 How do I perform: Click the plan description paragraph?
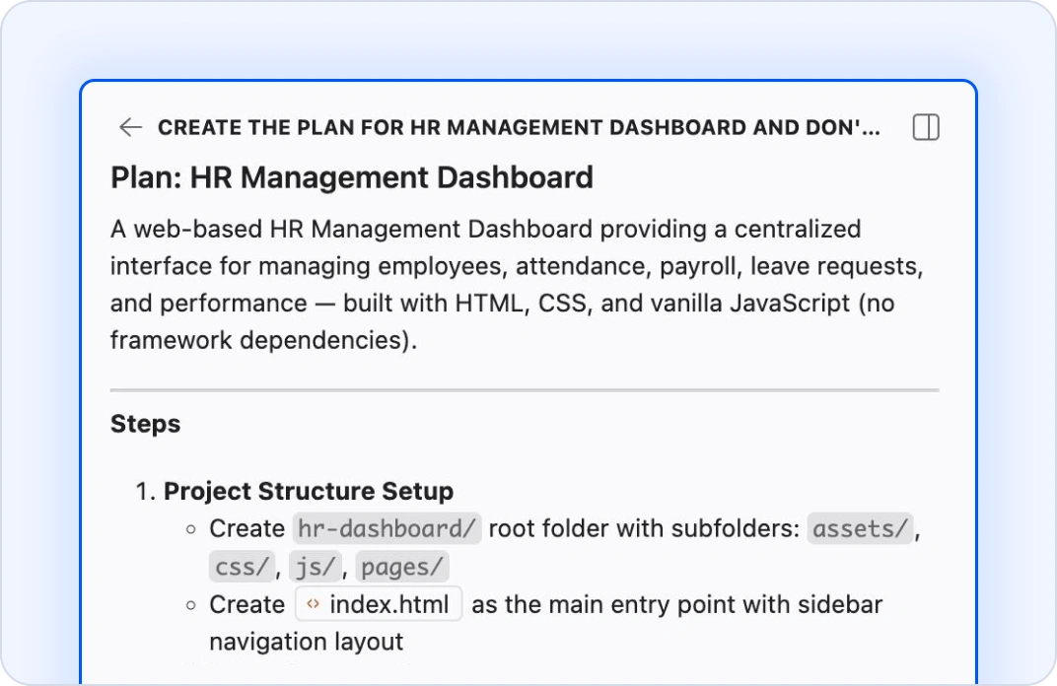[503, 285]
